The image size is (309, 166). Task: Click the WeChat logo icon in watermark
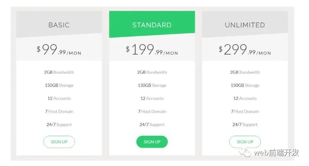pyautogui.click(x=247, y=153)
